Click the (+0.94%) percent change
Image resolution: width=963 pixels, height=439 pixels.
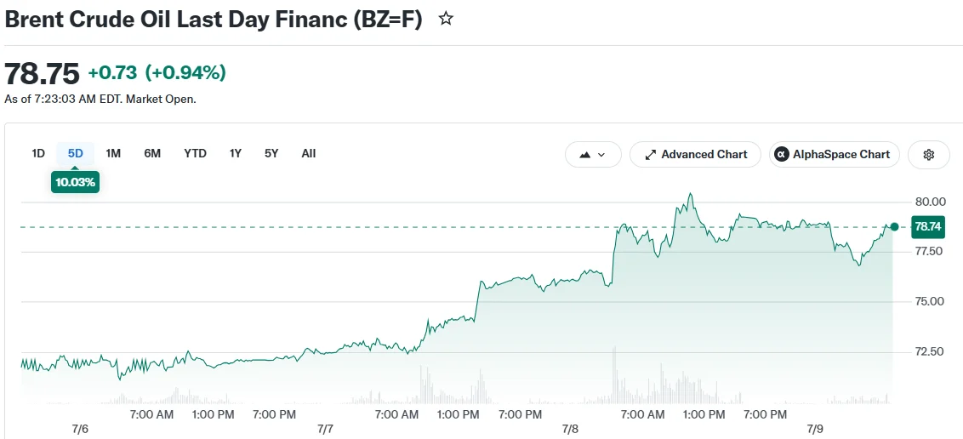185,73
